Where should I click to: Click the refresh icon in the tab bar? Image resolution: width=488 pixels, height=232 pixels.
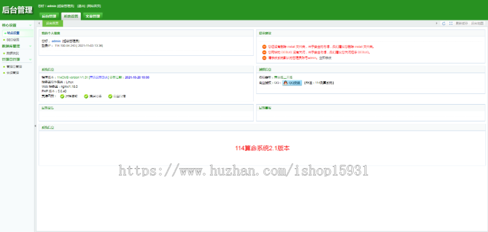click(x=444, y=23)
